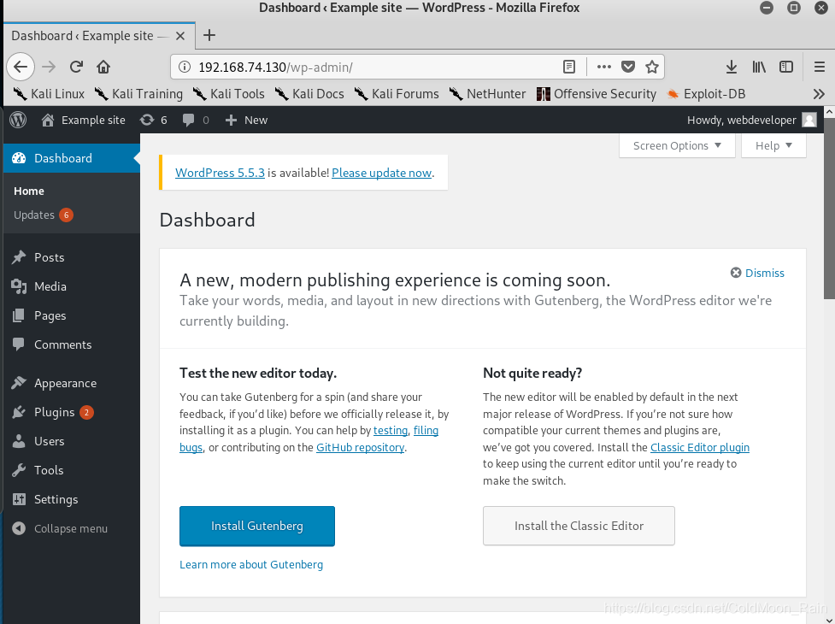
Task: Reload the current page
Action: [76, 67]
